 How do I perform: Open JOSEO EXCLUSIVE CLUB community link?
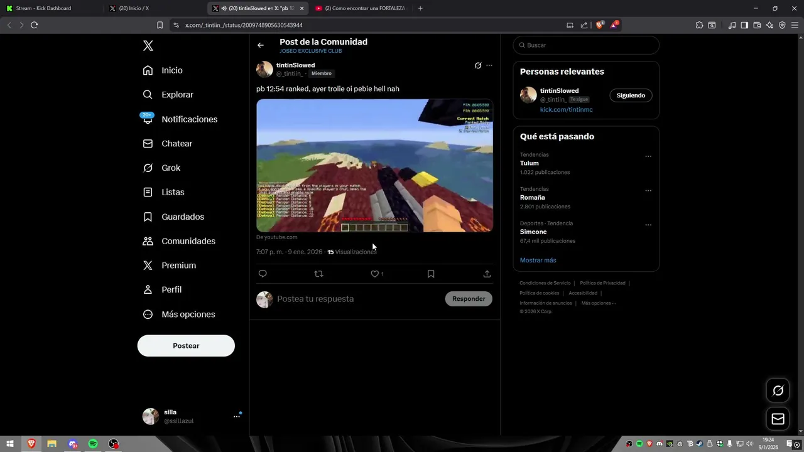click(x=311, y=51)
